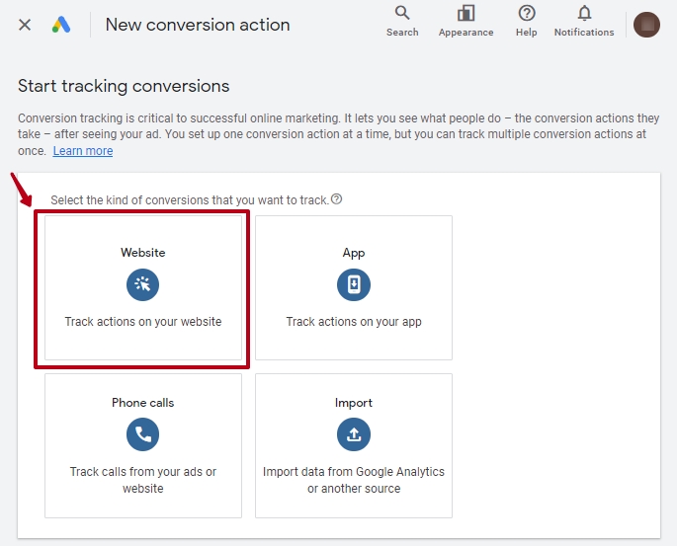677x546 pixels.
Task: Choose the App conversion card
Action: (354, 287)
